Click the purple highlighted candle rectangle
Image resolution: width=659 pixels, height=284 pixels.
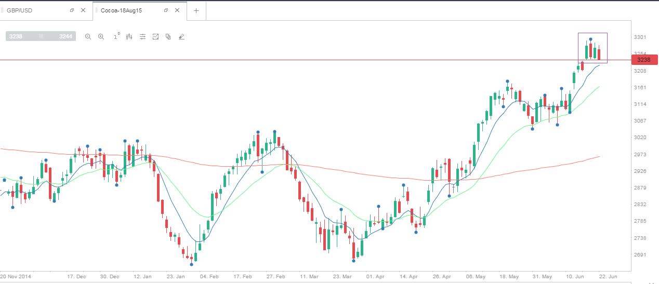pos(592,48)
